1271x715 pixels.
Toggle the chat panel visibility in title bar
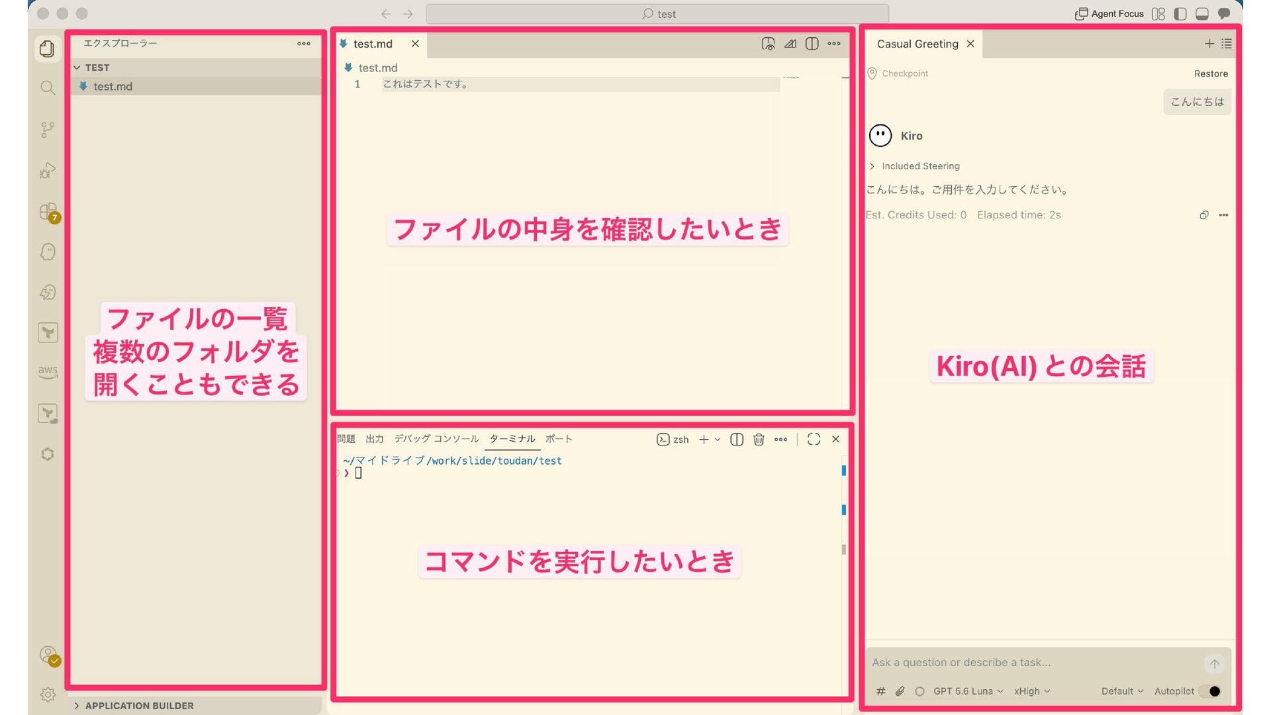coord(1224,14)
